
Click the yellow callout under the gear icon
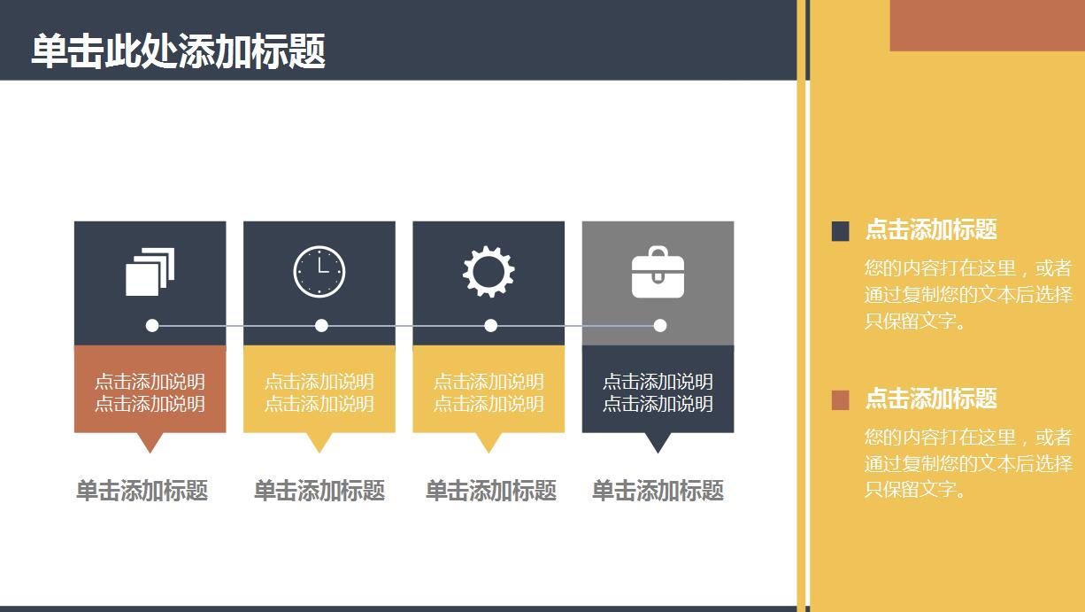(489, 392)
